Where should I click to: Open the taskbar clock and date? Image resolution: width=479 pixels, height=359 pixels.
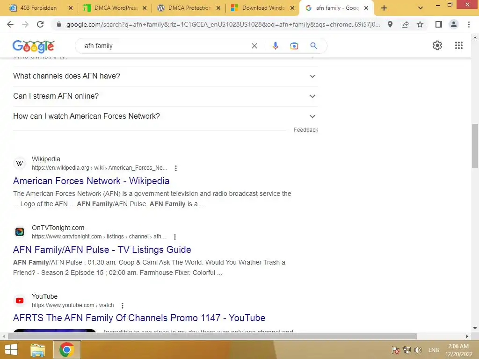coord(458,350)
